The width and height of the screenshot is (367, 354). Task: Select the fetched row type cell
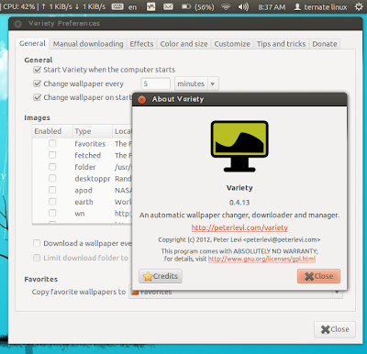point(88,155)
